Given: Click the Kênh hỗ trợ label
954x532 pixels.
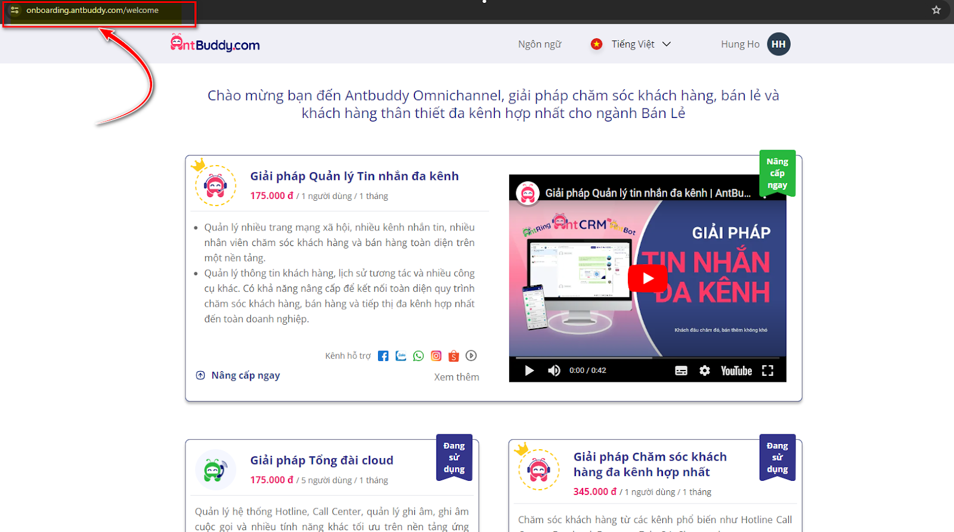Looking at the screenshot, I should pyautogui.click(x=348, y=356).
